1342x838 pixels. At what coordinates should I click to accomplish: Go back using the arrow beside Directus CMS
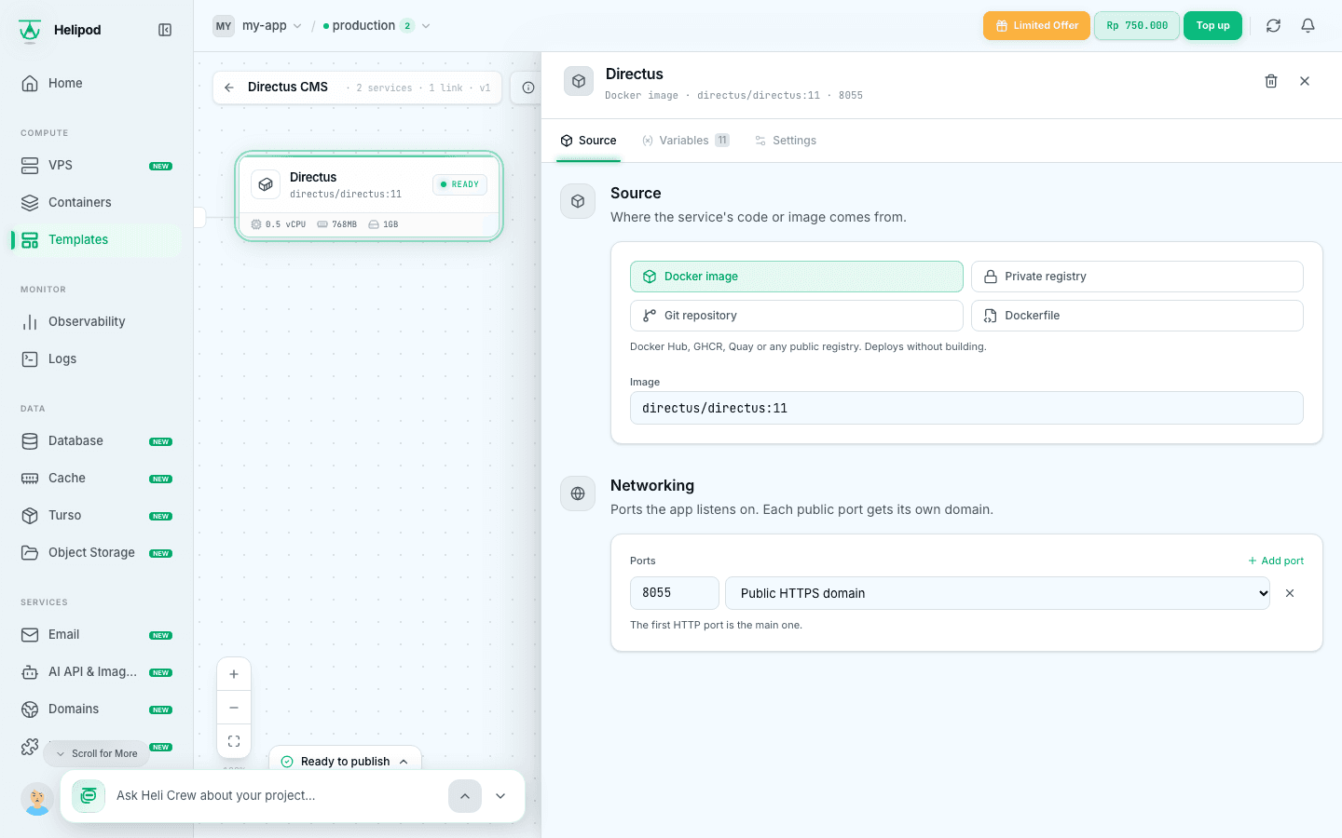(x=229, y=88)
